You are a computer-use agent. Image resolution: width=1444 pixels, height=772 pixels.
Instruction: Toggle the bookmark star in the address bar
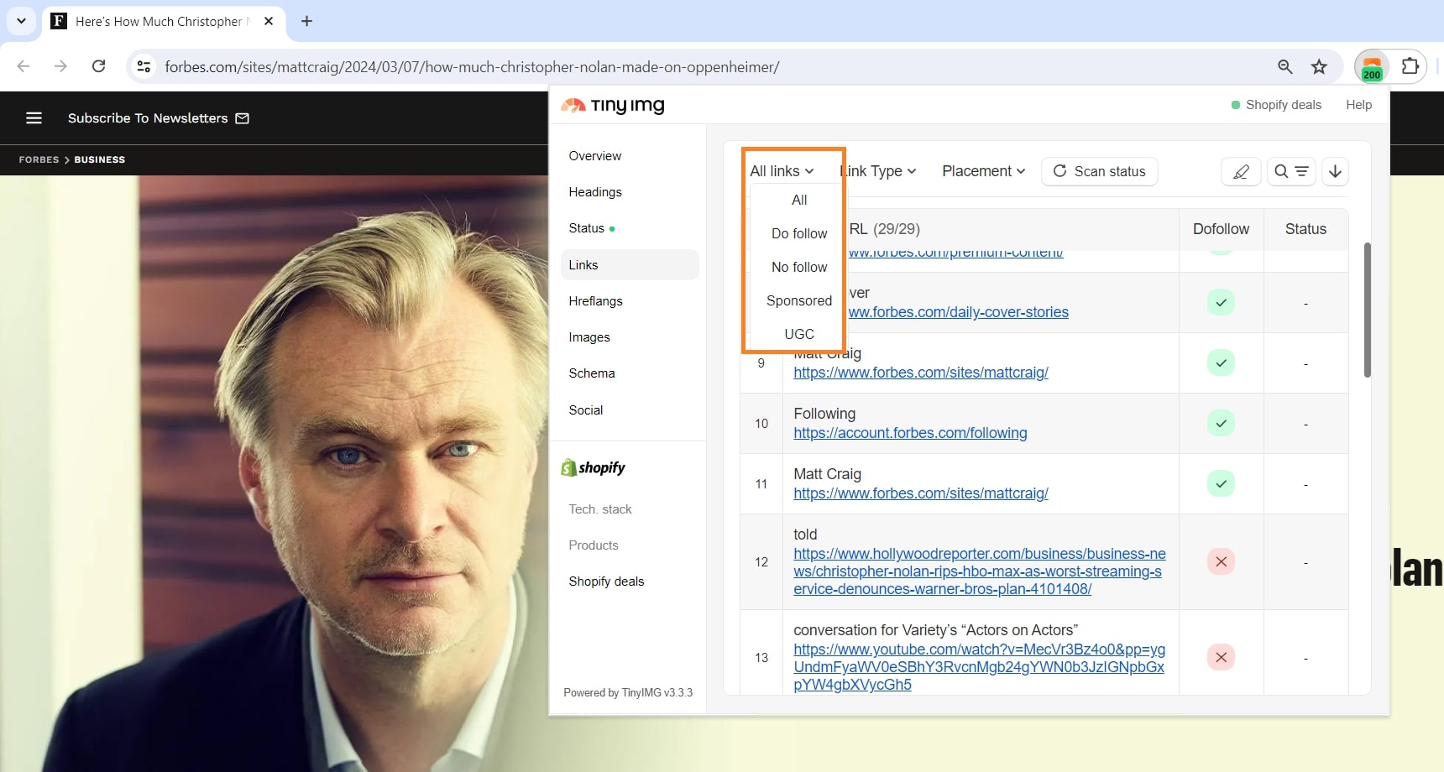[1319, 66]
